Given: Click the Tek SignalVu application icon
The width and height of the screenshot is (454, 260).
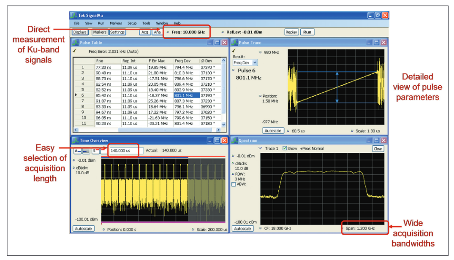Looking at the screenshot, I should coord(74,15).
